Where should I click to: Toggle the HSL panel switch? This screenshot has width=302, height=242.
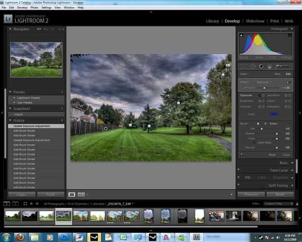239,177
